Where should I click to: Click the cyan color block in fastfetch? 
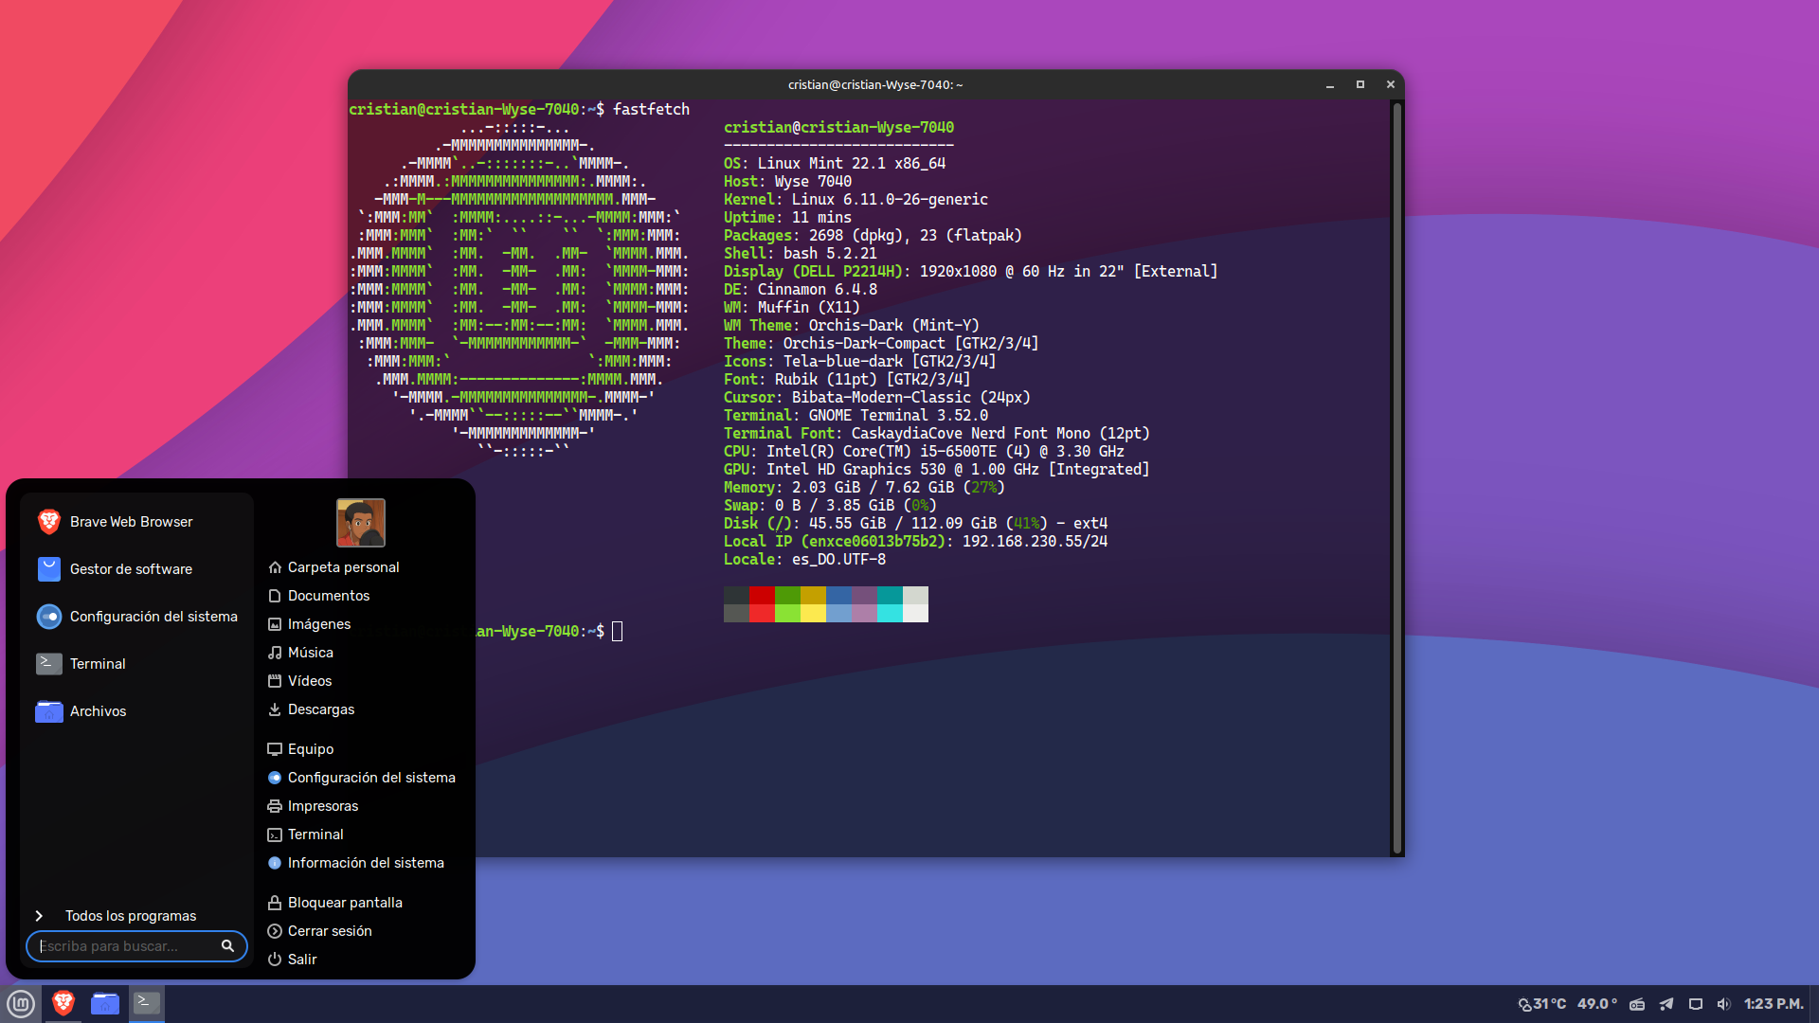[x=890, y=595]
